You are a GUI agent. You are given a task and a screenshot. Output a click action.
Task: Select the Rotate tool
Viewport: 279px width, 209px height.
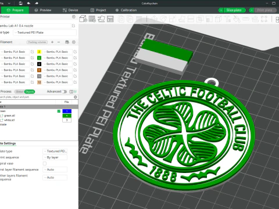click(163, 19)
